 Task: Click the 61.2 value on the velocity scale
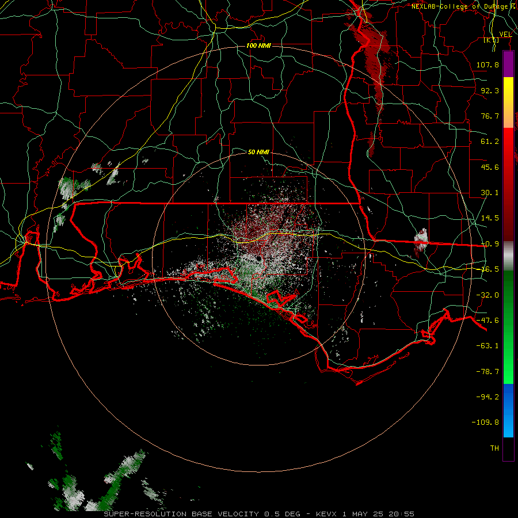[x=490, y=142]
